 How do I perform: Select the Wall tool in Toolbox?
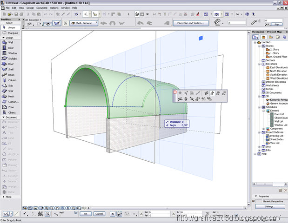(11, 42)
